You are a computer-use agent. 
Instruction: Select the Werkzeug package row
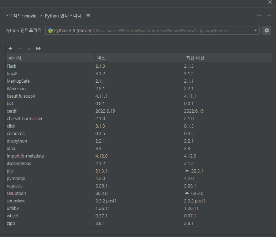coord(139,89)
